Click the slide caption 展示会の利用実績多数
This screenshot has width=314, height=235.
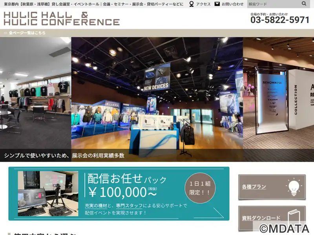tap(98, 155)
